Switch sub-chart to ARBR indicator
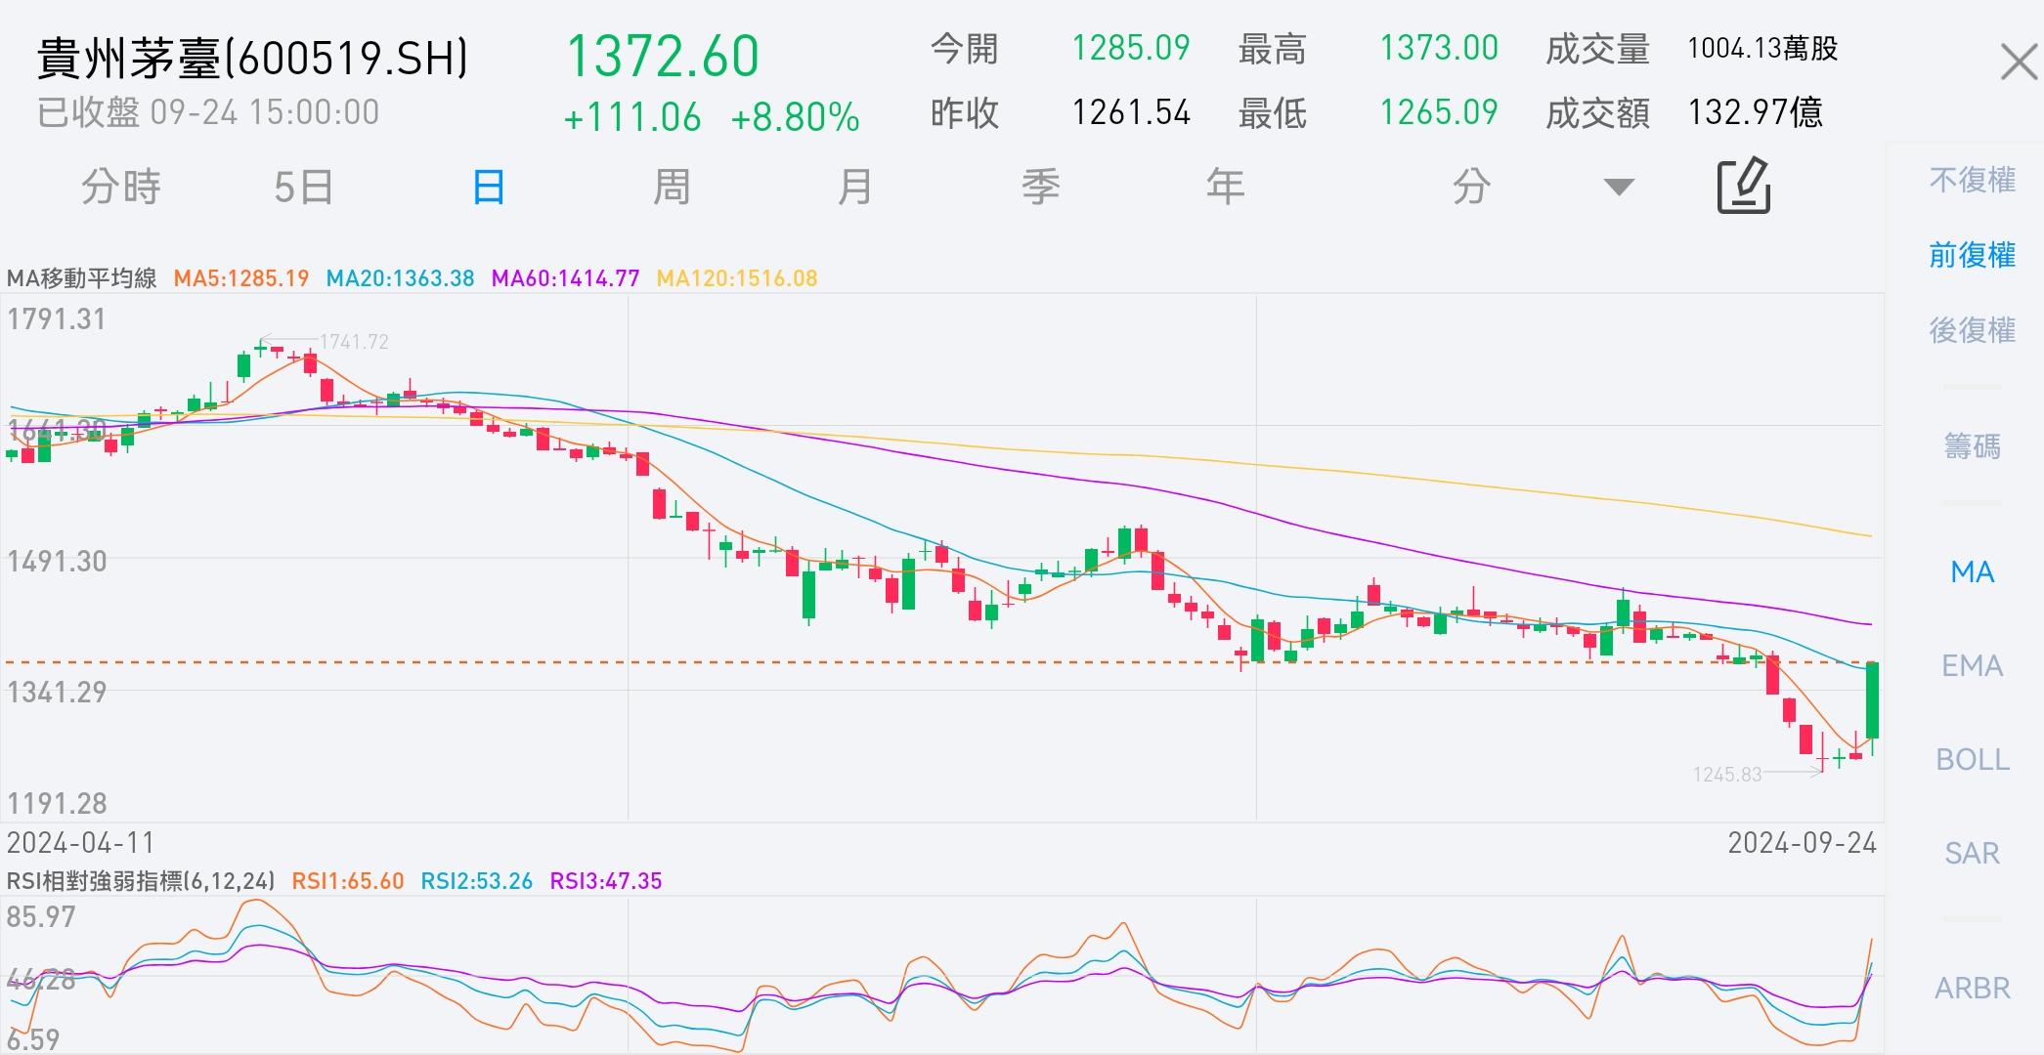 click(x=1972, y=989)
